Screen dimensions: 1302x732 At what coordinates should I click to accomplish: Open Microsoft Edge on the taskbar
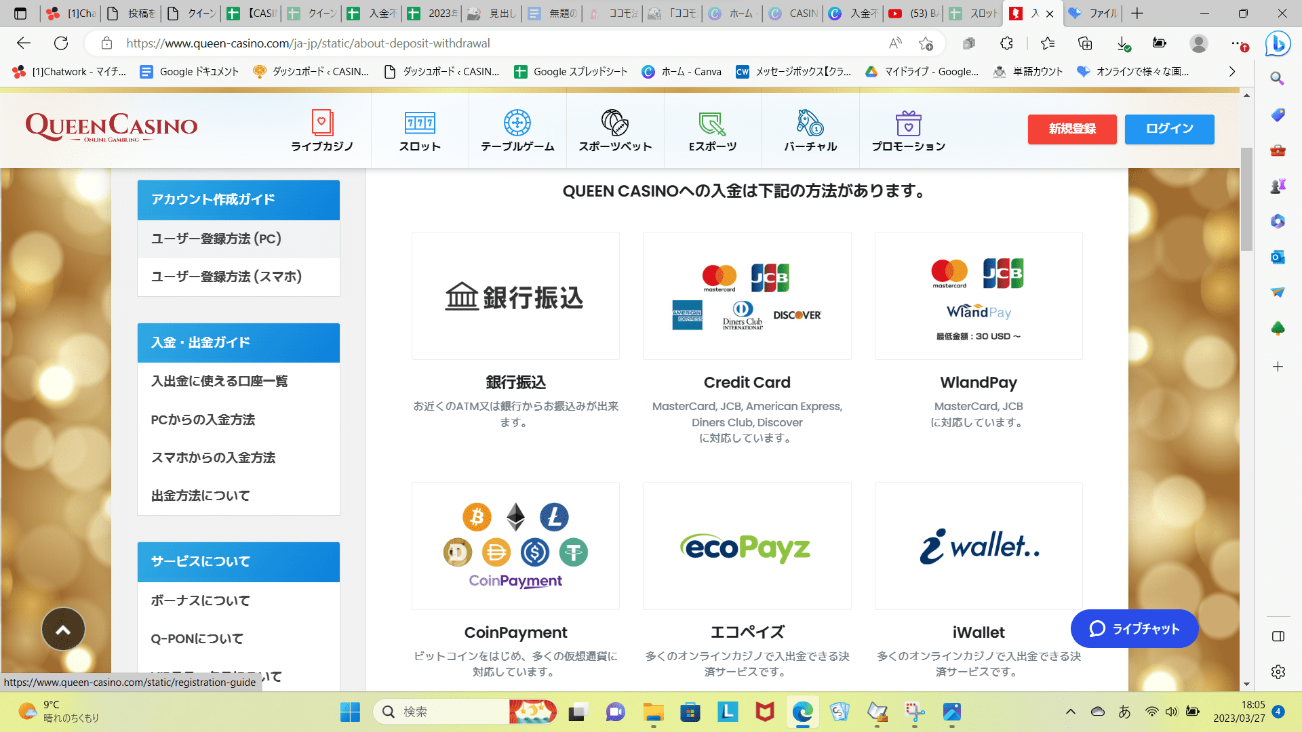pos(802,712)
